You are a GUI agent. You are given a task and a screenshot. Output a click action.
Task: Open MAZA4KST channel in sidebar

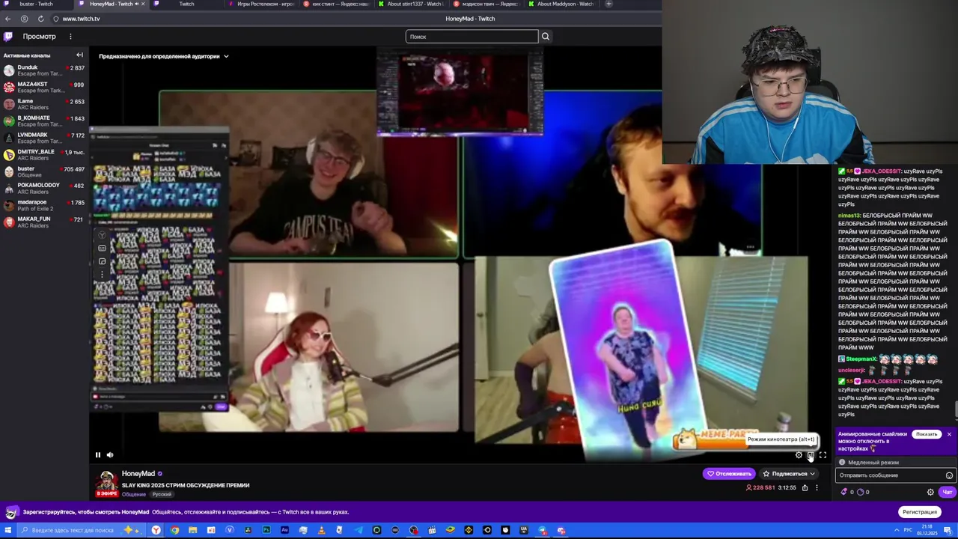[44, 88]
